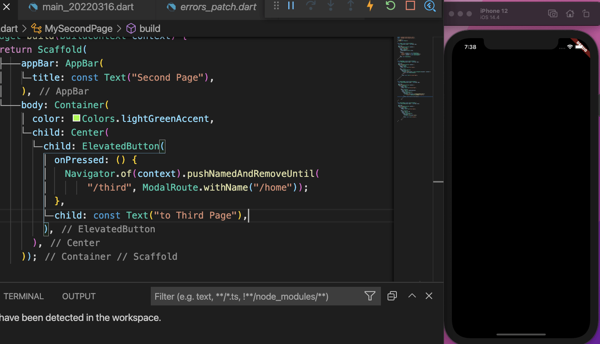Switch to the OUTPUT panel tab
Viewport: 600px width, 344px height.
point(79,297)
